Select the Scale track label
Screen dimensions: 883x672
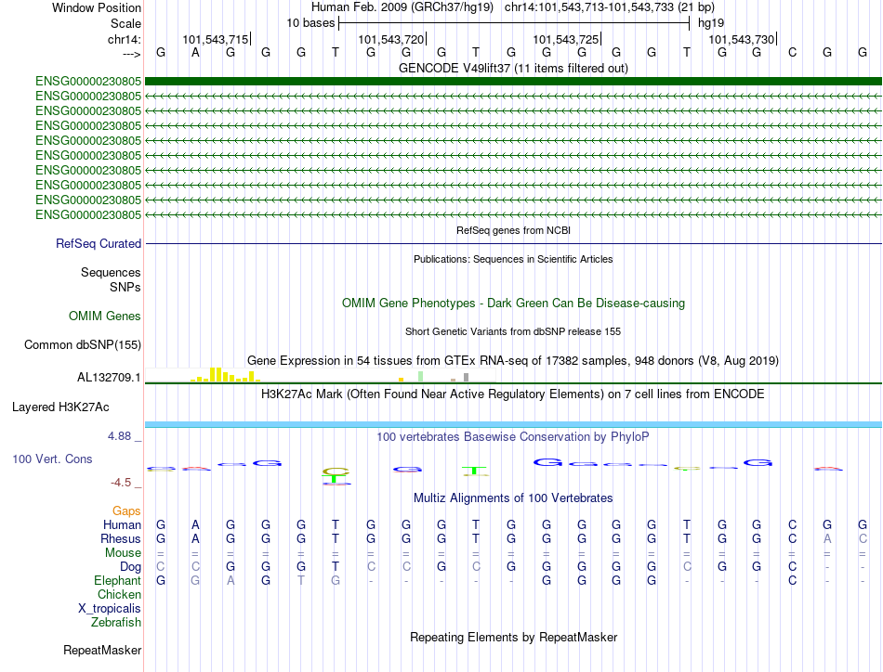(125, 23)
